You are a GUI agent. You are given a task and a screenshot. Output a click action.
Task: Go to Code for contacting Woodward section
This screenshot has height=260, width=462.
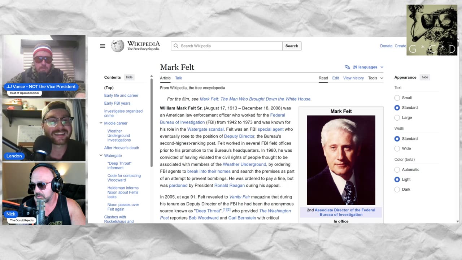coord(124,178)
